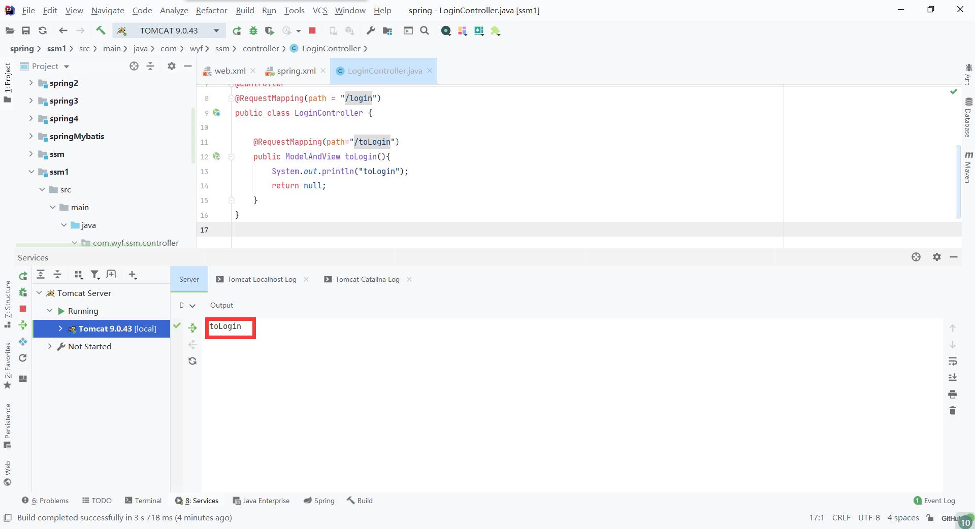Stop the server with the red toolbar square
This screenshot has width=975, height=529.
(x=312, y=31)
